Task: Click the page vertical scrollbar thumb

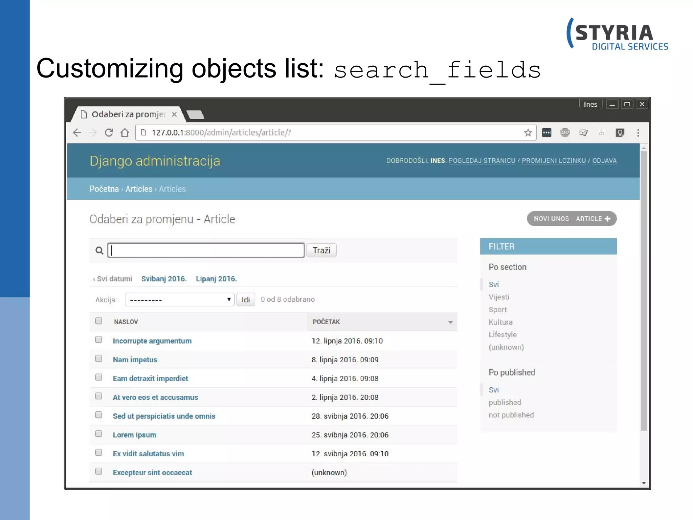Action: click(644, 291)
